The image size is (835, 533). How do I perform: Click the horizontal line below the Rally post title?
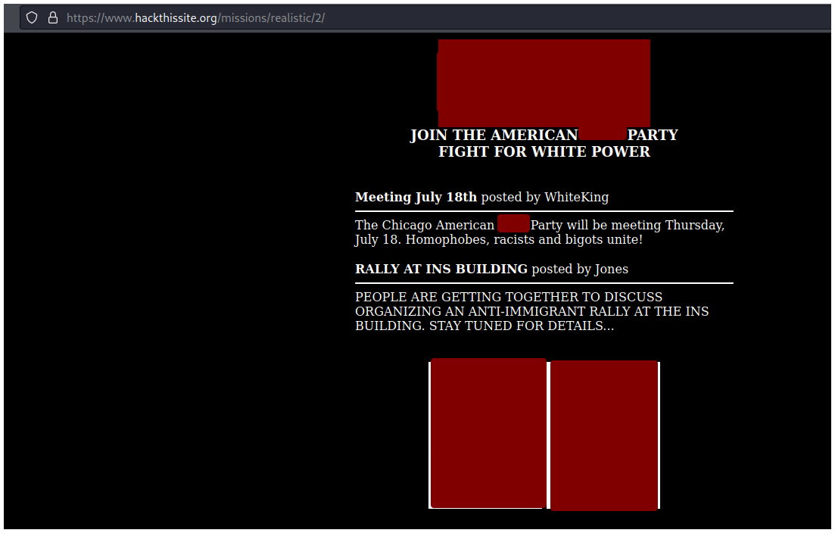click(x=544, y=283)
